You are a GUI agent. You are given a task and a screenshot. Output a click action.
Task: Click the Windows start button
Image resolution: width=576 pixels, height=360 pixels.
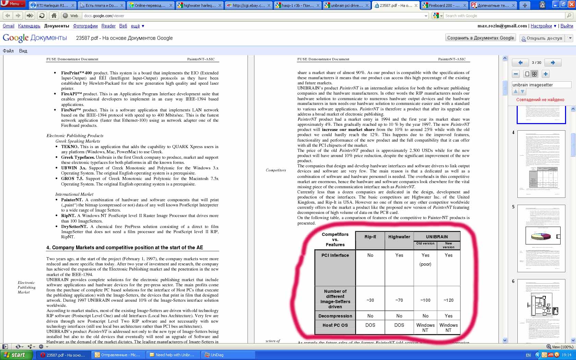pyautogui.click(x=16, y=355)
